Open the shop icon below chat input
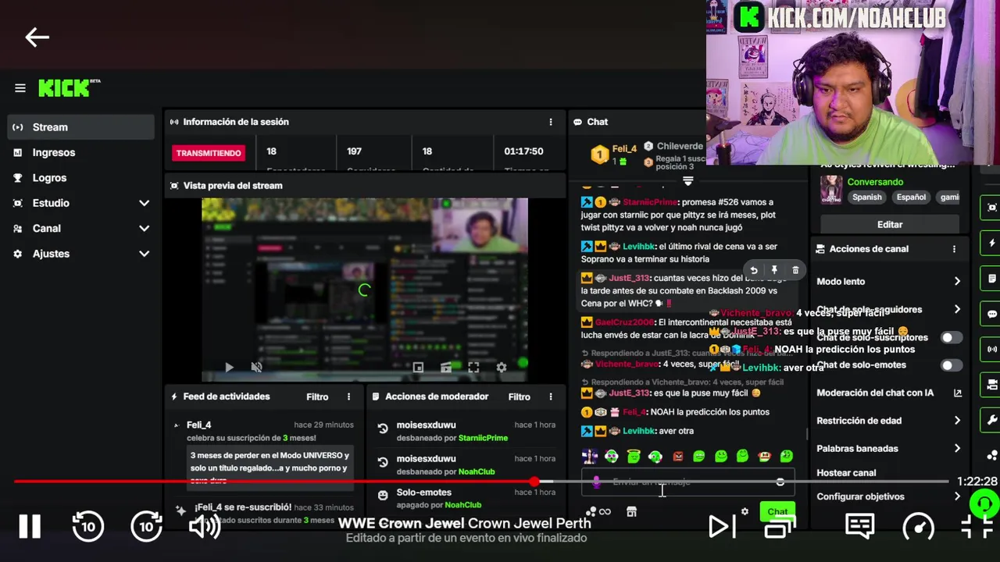 click(x=631, y=512)
